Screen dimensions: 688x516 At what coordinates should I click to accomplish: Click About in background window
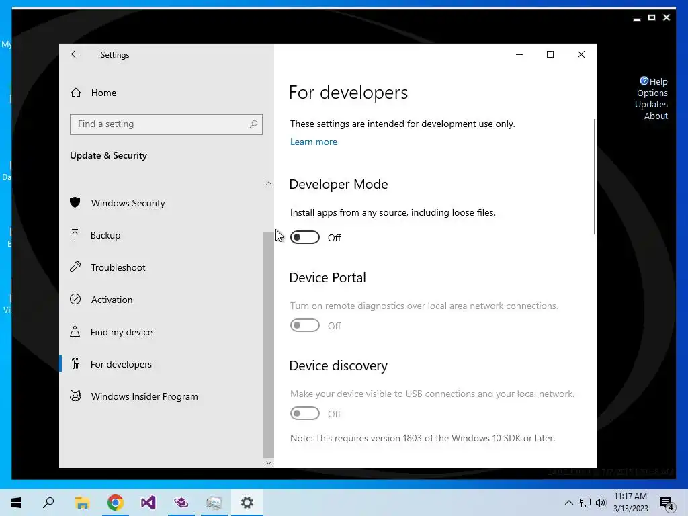[x=656, y=116]
